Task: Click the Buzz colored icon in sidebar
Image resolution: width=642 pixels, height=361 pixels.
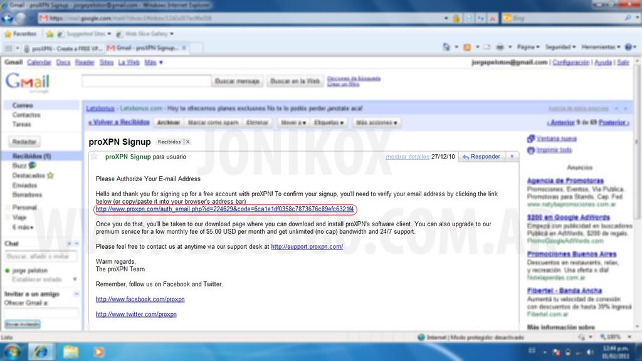Action: (x=32, y=165)
